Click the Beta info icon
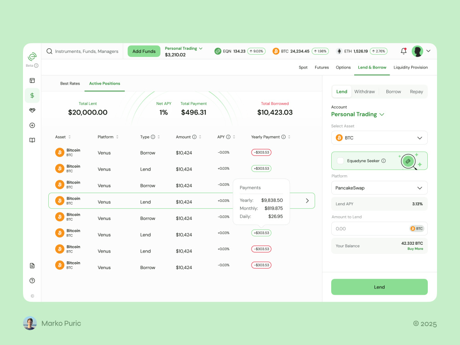The image size is (460, 345). [x=36, y=65]
